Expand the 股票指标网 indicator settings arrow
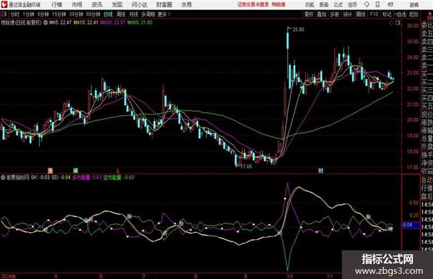This screenshot has width=433, height=279. point(3,178)
